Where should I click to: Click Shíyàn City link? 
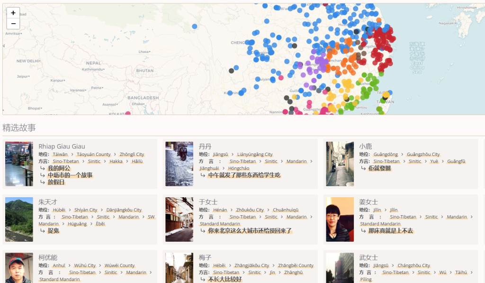[86, 210]
